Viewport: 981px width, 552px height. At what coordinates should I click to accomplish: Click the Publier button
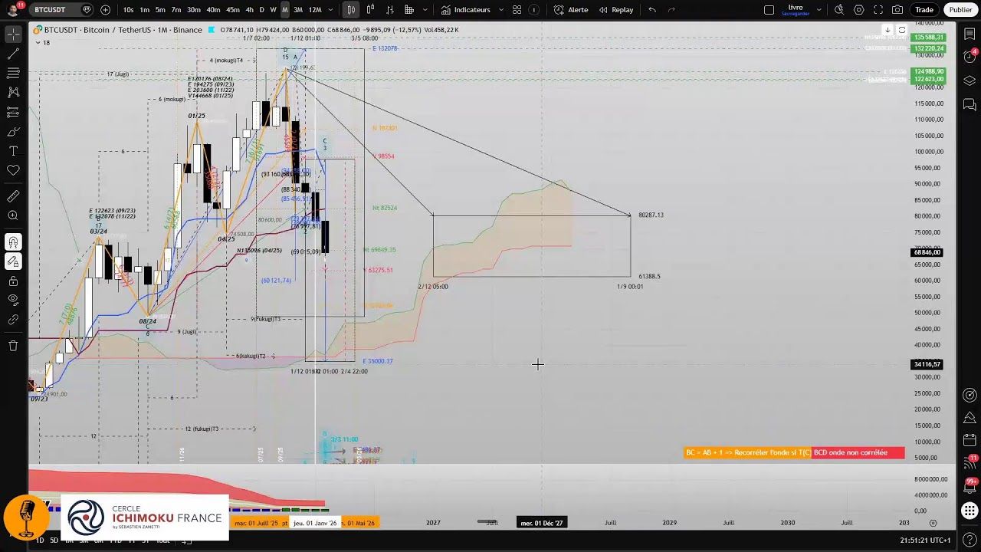click(x=960, y=10)
